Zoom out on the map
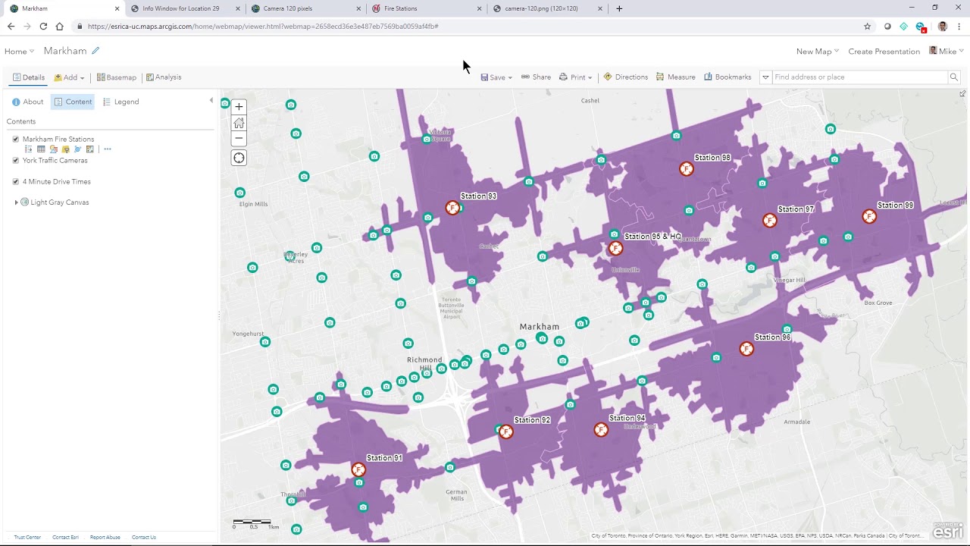Image resolution: width=970 pixels, height=546 pixels. [239, 138]
